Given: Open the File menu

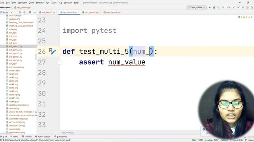Looking at the screenshot, I should (x=2, y=3).
